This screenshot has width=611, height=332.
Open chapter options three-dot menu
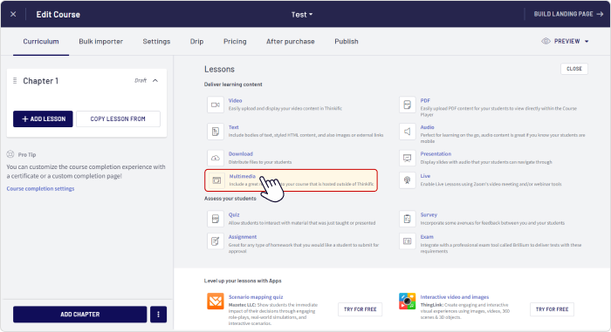point(158,315)
